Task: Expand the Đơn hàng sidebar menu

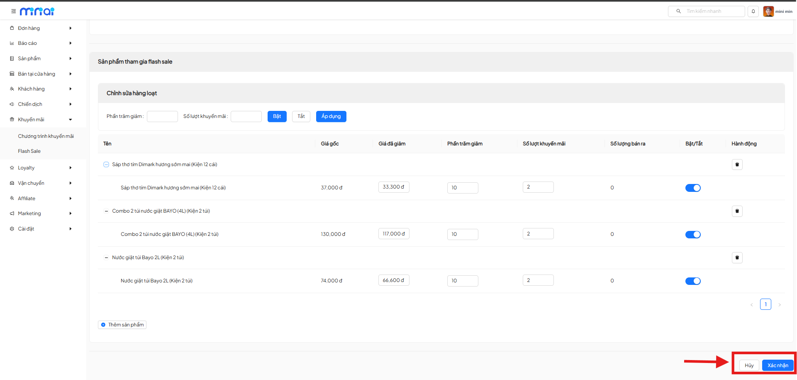Action: click(x=41, y=28)
